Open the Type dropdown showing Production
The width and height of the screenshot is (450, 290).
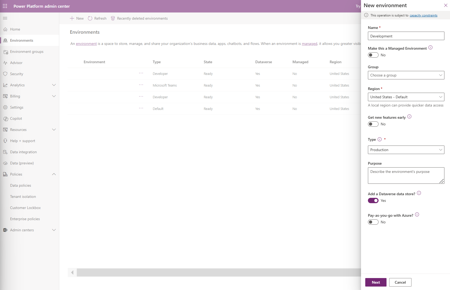406,150
